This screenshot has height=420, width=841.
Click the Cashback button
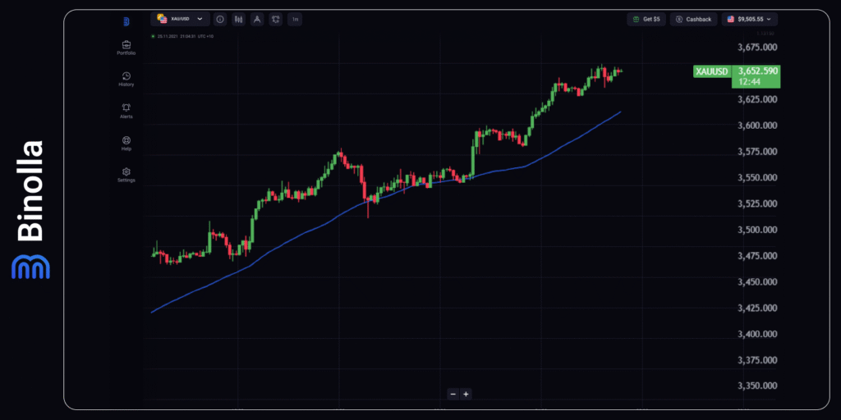694,19
